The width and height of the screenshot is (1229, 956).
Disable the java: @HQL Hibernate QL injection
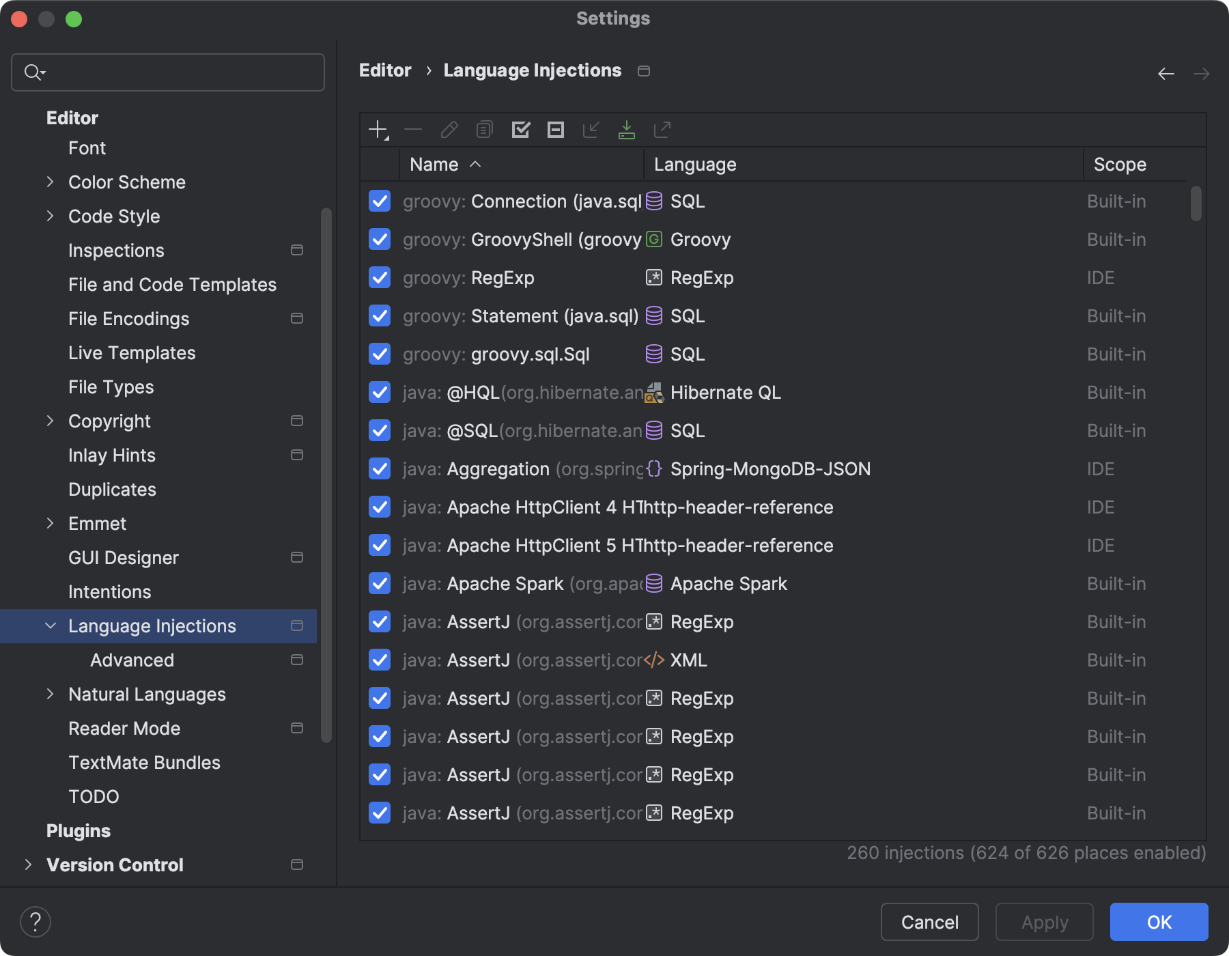coord(380,393)
